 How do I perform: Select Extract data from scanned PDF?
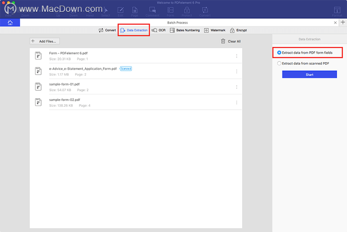click(303, 63)
